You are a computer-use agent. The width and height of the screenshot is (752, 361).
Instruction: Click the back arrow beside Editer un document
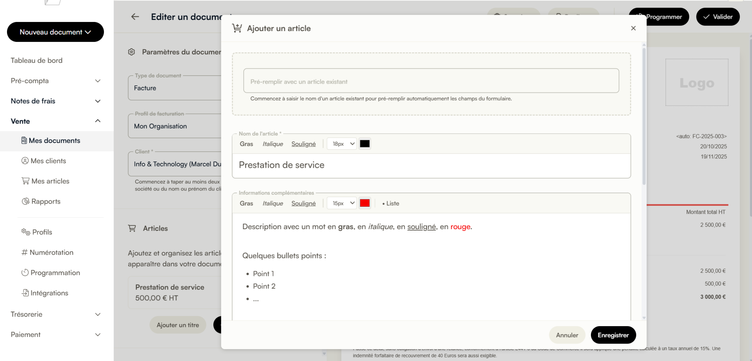[x=135, y=17]
